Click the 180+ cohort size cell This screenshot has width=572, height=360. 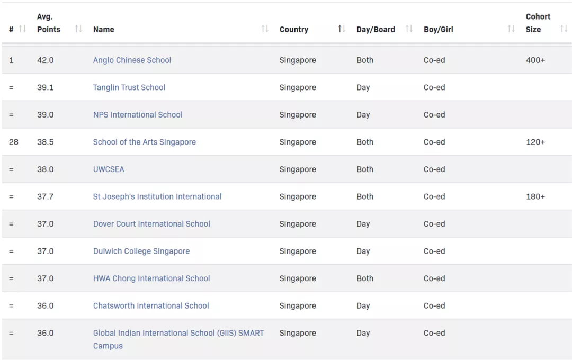535,196
